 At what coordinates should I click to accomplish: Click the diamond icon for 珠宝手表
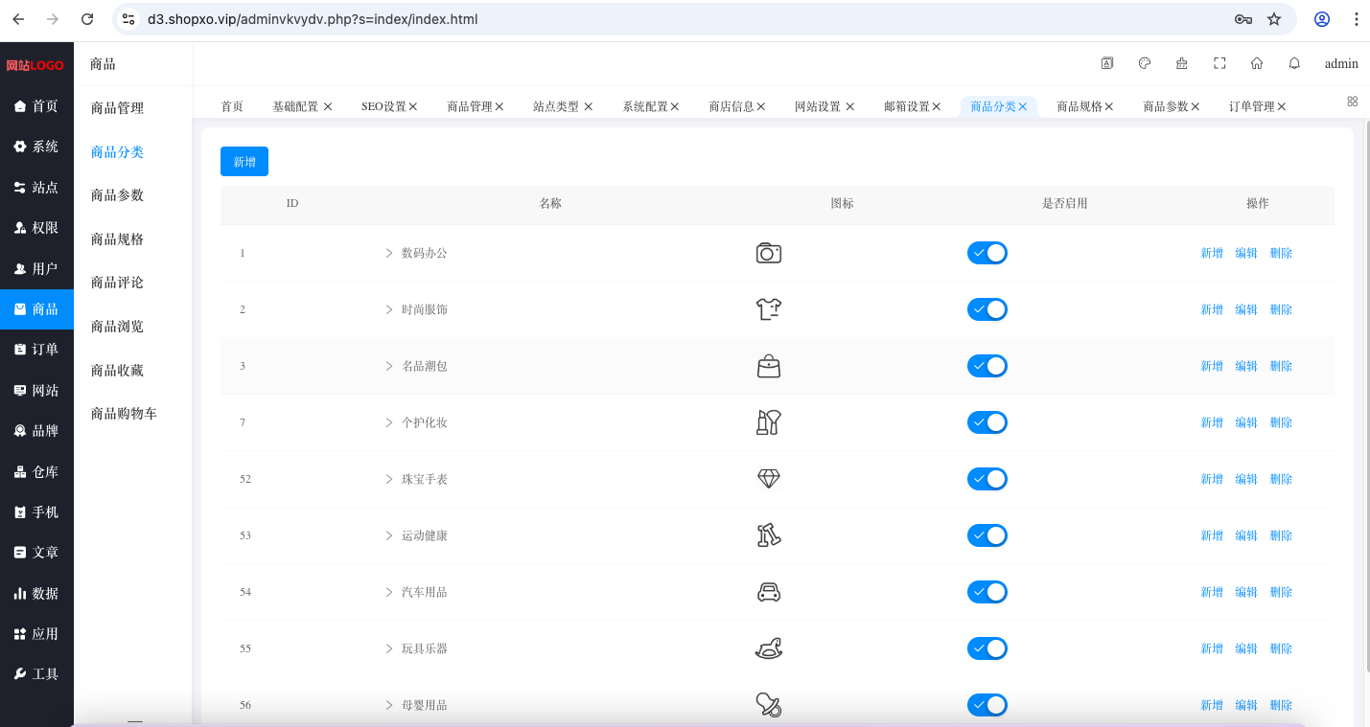(769, 479)
